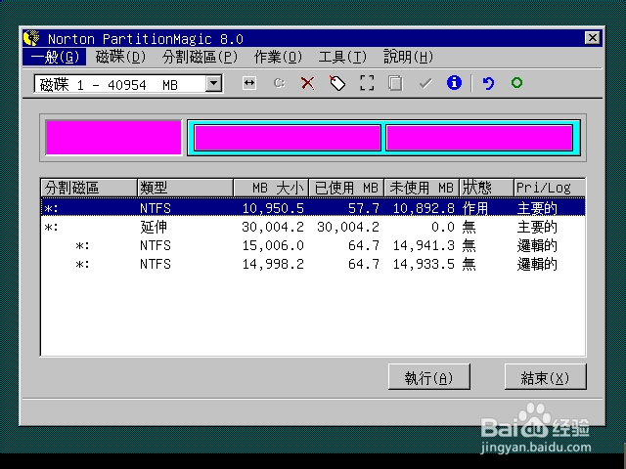Click the 已使用 MB column header
Image resolution: width=626 pixels, height=469 pixels.
tap(346, 188)
